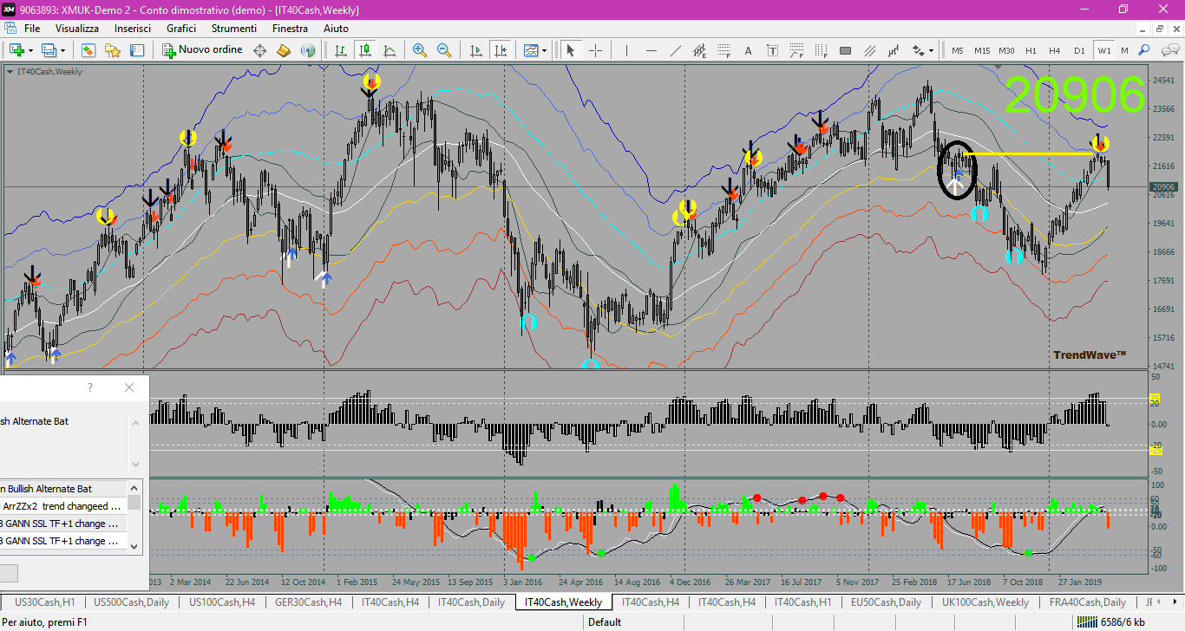Viewport: 1185px width, 631px height.
Task: Toggle the Market Watch window icon
Action: point(88,50)
